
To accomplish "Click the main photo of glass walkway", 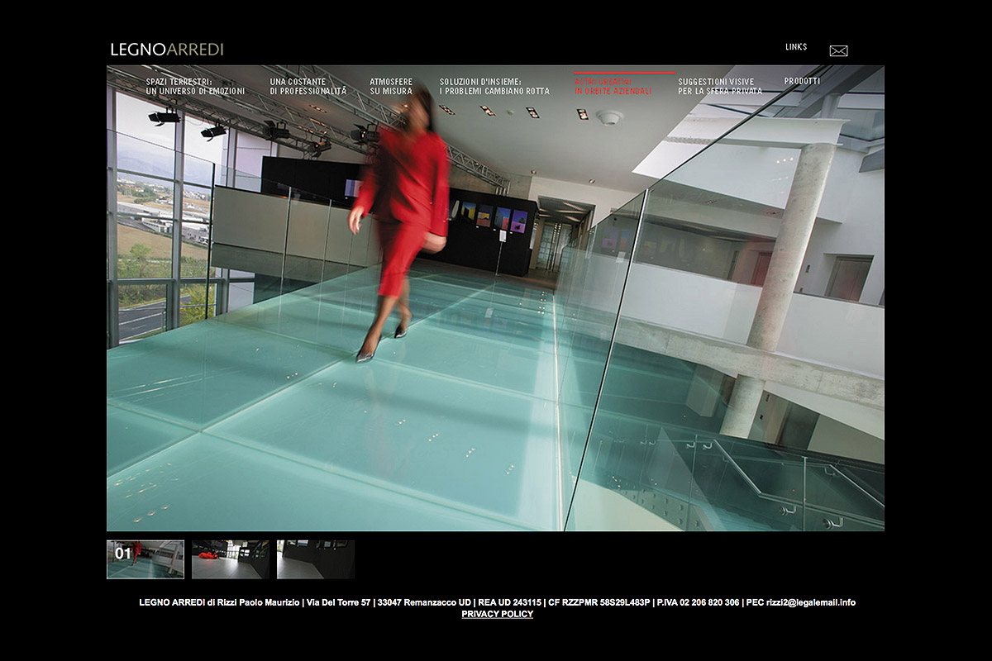I will 495,297.
